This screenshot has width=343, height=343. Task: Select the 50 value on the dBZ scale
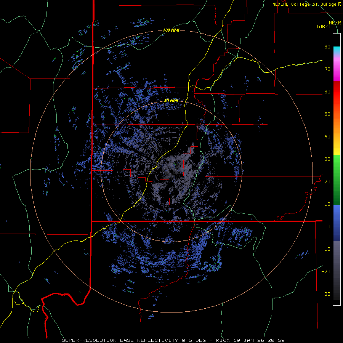pos(327,114)
